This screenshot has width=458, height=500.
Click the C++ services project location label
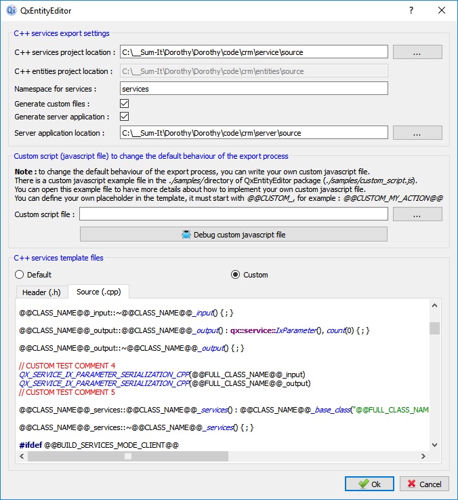[65, 52]
